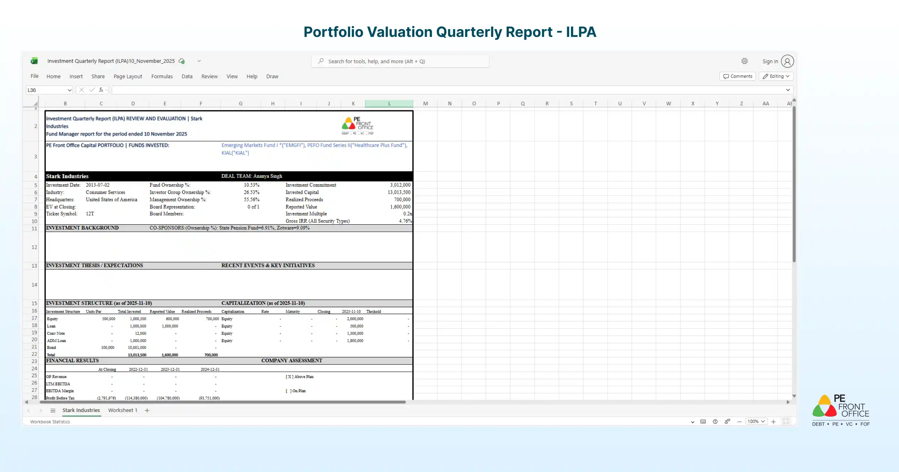899x472 pixels.
Task: Click the scroll down arrow
Action: pyautogui.click(x=794, y=396)
